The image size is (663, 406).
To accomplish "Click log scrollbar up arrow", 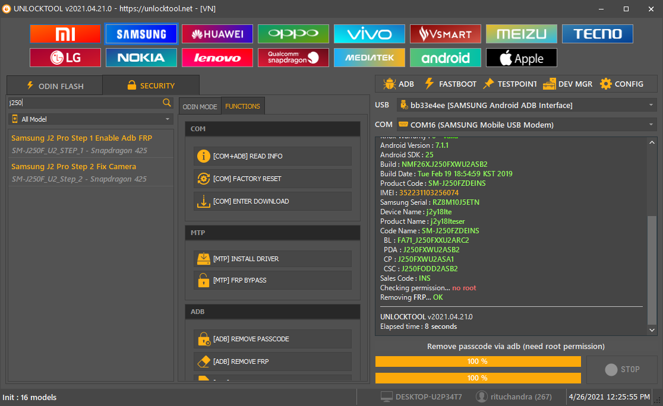I will tap(652, 142).
